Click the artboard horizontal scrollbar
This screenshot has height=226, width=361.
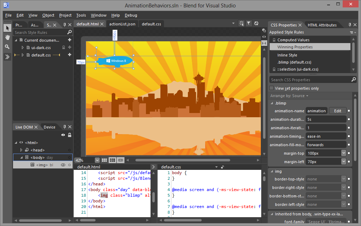click(183, 160)
